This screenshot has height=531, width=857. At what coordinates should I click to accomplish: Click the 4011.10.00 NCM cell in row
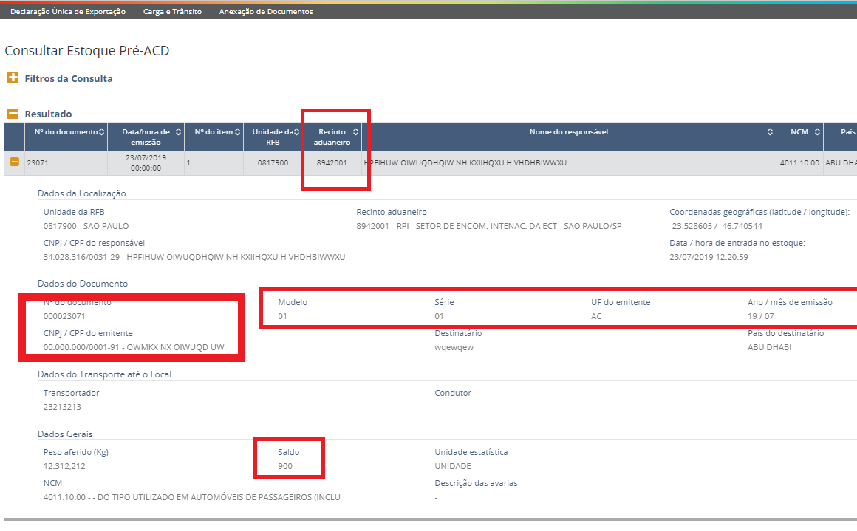[799, 163]
